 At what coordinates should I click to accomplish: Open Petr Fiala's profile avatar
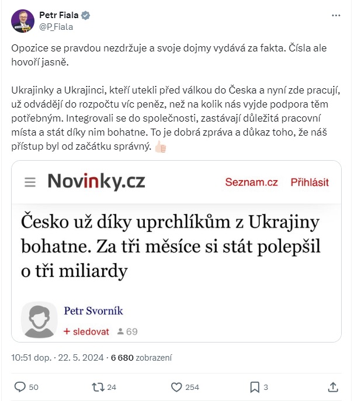[x=23, y=21]
